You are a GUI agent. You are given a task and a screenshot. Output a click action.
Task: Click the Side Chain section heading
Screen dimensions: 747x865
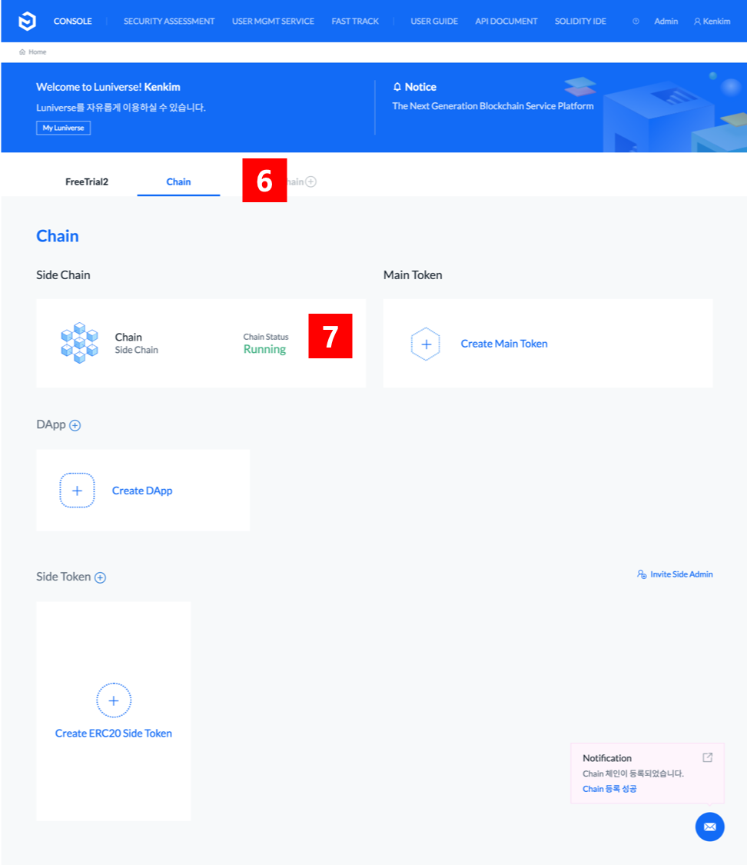click(x=63, y=274)
